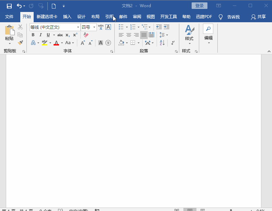This screenshot has width=272, height=211.
Task: Increase font size with the larger A
Action: [83, 43]
